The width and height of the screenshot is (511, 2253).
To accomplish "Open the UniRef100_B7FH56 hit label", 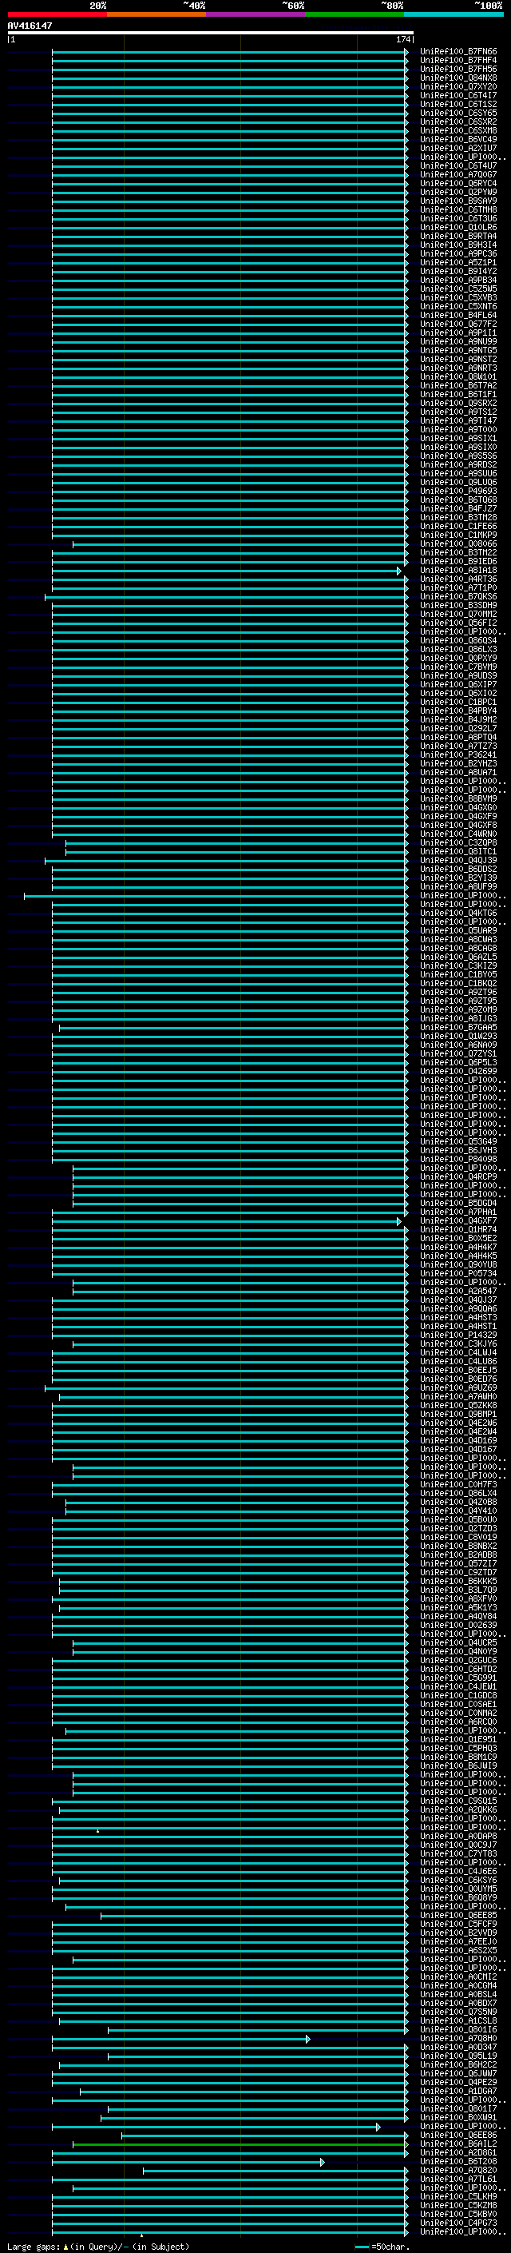I will (x=458, y=69).
